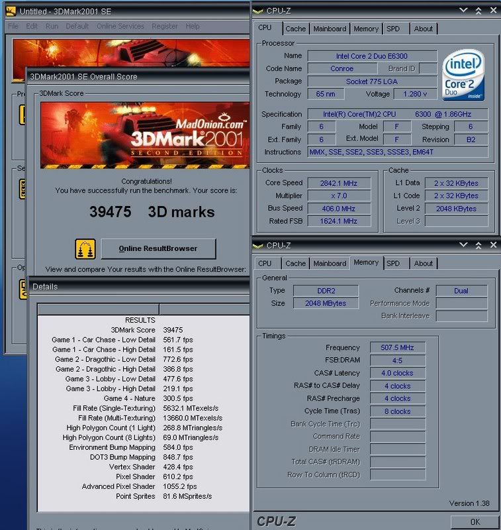The height and width of the screenshot is (530, 501).
Task: Click the Specification field with 1.86GHz
Action: pos(398,114)
